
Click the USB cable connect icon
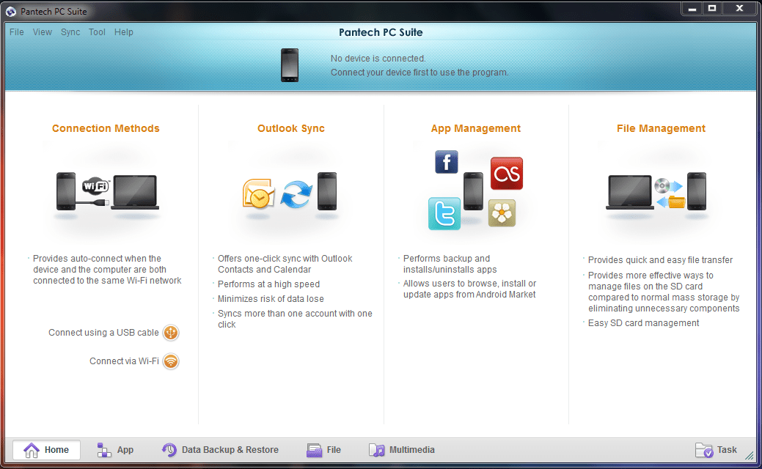[x=171, y=333]
